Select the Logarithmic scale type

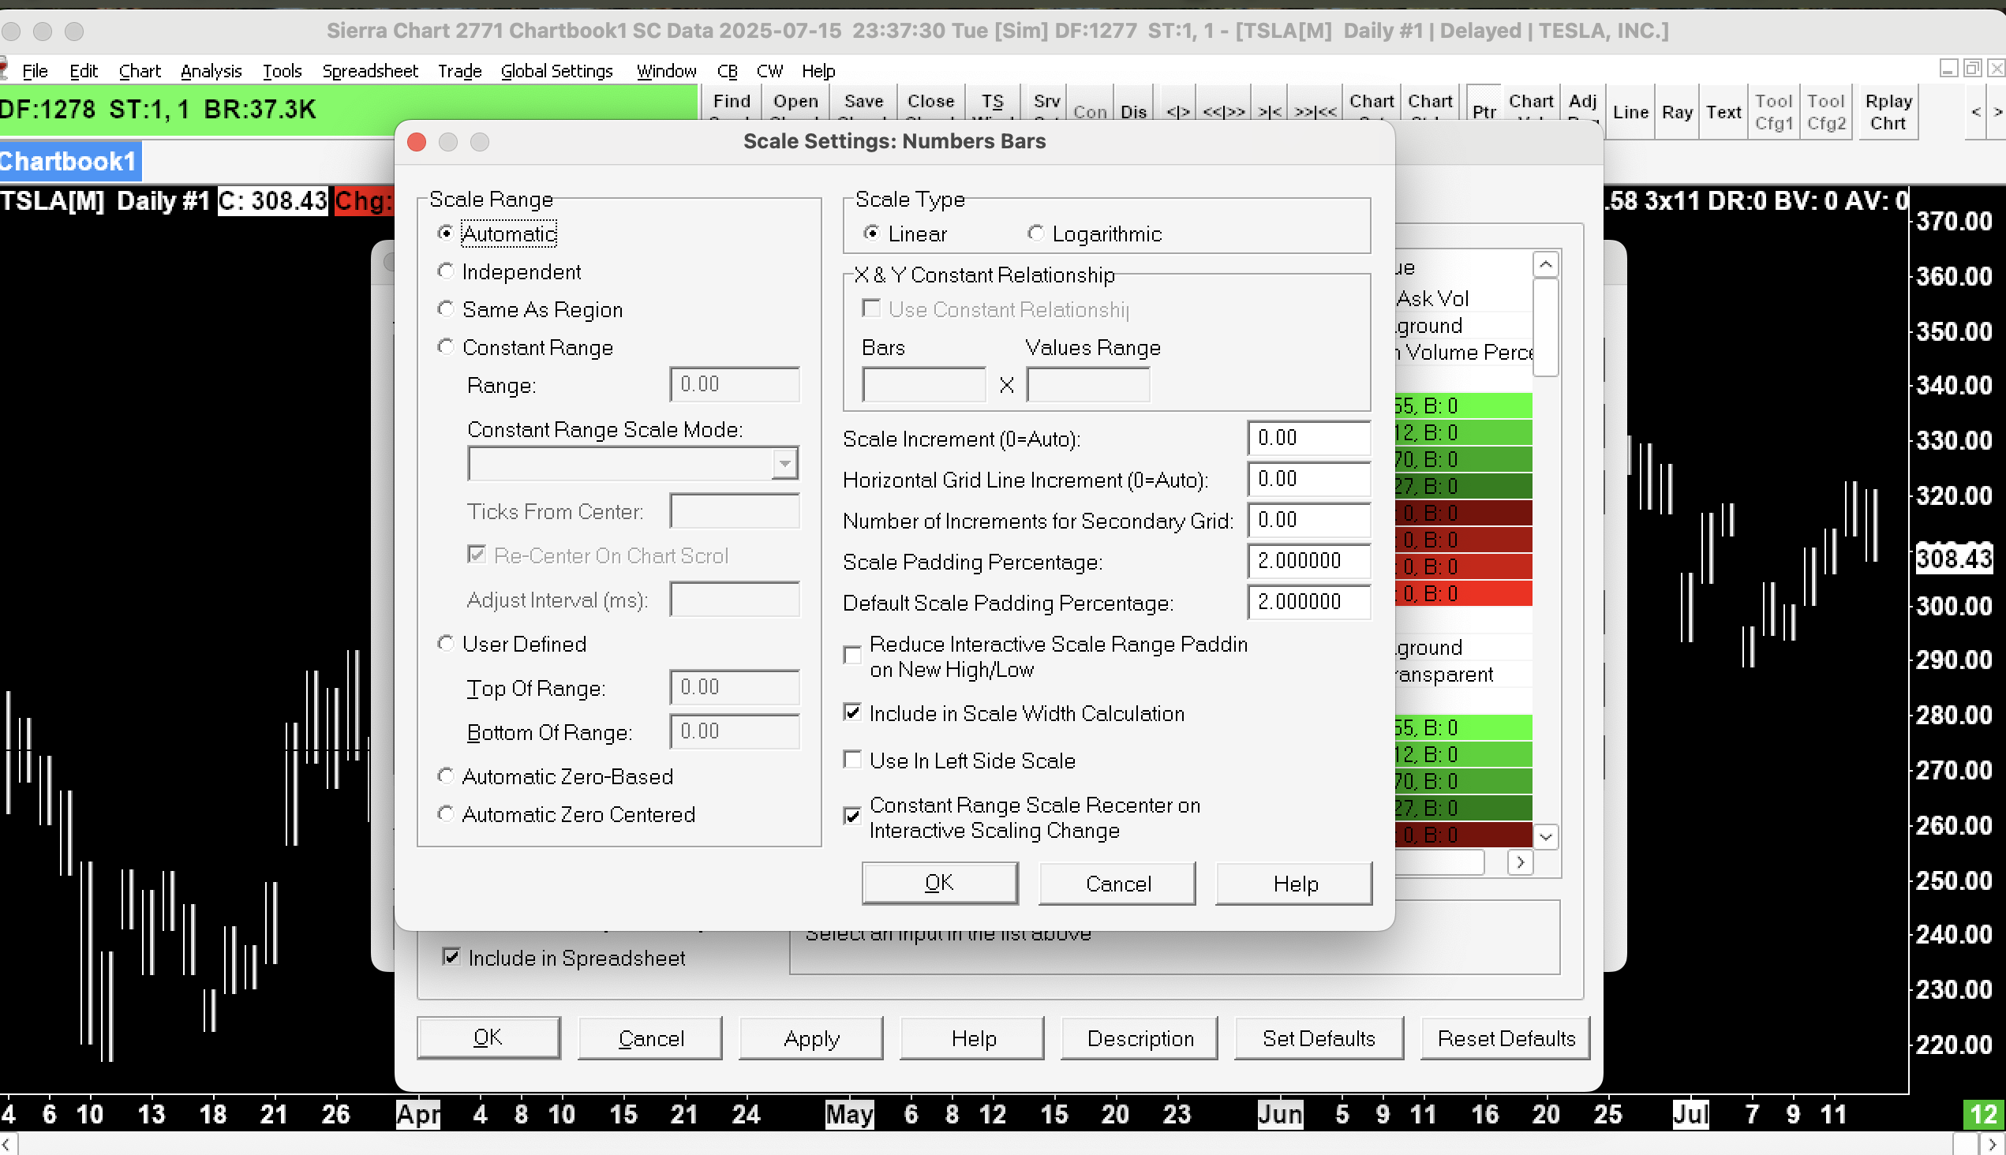1035,234
